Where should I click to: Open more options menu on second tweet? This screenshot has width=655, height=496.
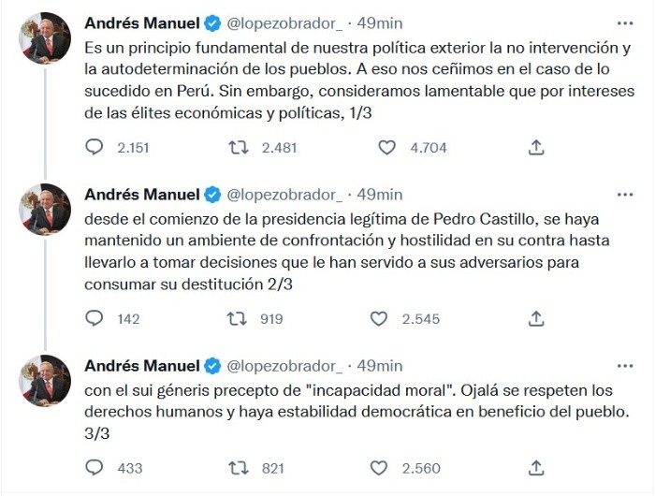tap(623, 194)
